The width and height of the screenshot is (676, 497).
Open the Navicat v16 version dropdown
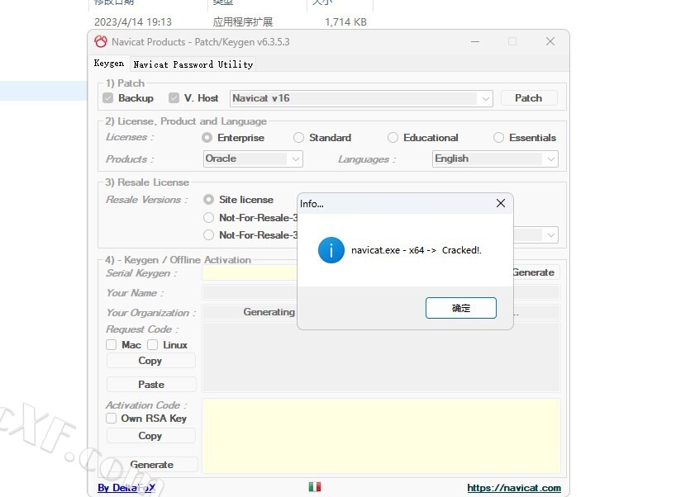coord(361,98)
